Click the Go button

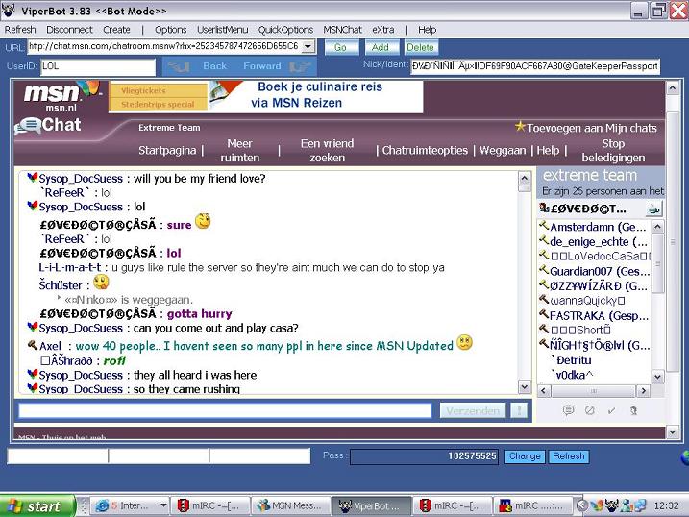[x=340, y=47]
